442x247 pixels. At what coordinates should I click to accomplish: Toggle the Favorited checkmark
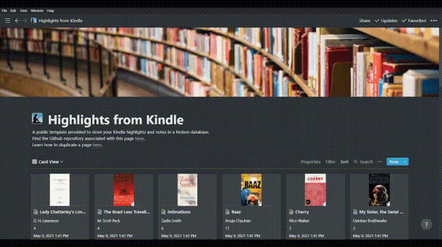(x=404, y=21)
